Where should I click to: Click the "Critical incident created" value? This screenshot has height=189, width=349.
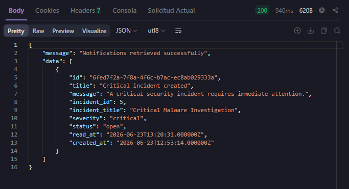[x=145, y=86]
